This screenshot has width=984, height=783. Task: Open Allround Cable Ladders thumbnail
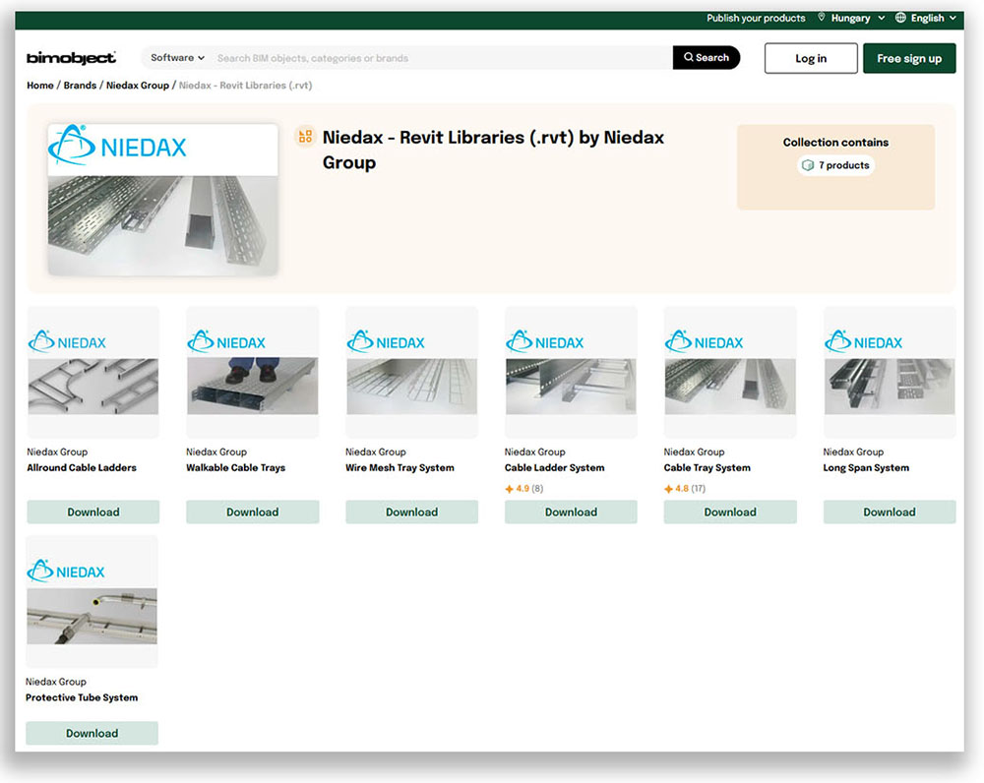[92, 372]
